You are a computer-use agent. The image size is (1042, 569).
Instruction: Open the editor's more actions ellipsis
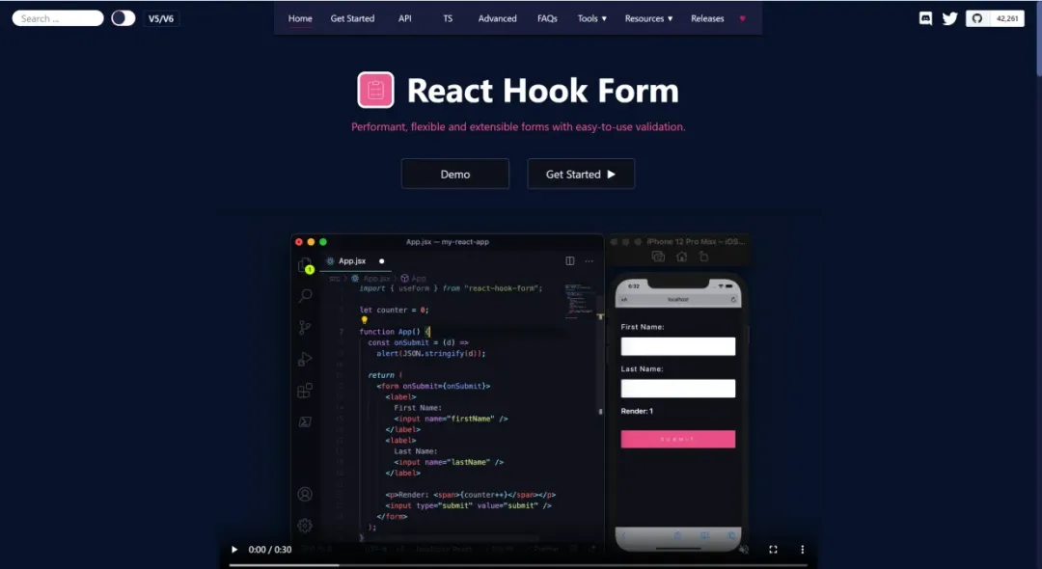pyautogui.click(x=589, y=261)
